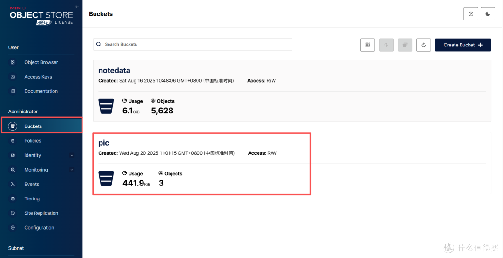Click the MinIO Object Store logo
This screenshot has height=258, width=503.
(x=41, y=16)
